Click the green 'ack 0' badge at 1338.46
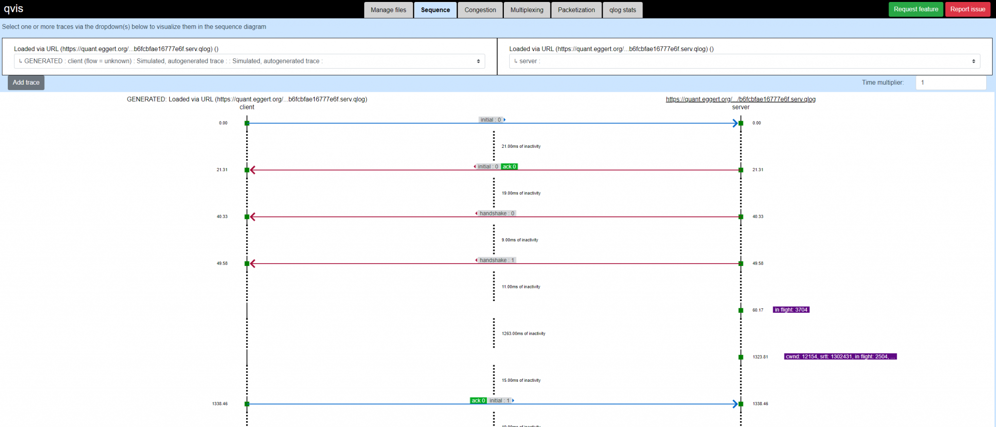The width and height of the screenshot is (996, 427). 478,401
